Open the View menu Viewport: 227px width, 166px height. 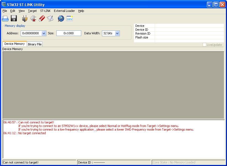point(22,11)
